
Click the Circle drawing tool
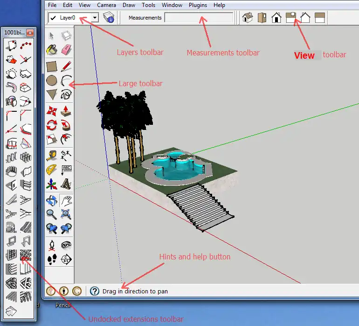52,81
